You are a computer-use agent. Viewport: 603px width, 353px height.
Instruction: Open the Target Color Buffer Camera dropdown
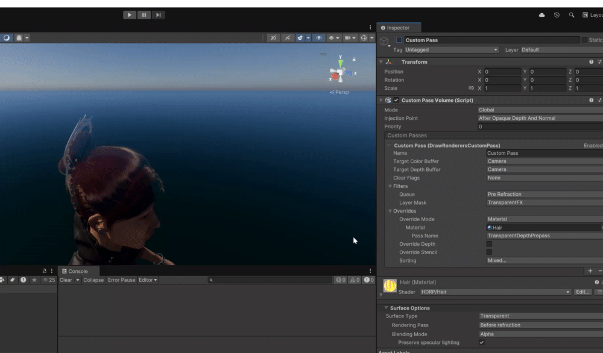pyautogui.click(x=545, y=161)
